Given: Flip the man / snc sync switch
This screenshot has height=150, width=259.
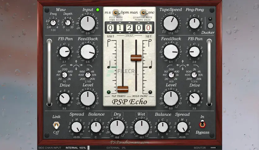Looking at the screenshot, I should 143,12.
